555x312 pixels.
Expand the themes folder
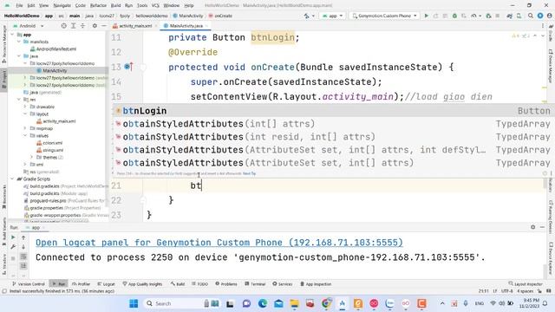(31, 157)
